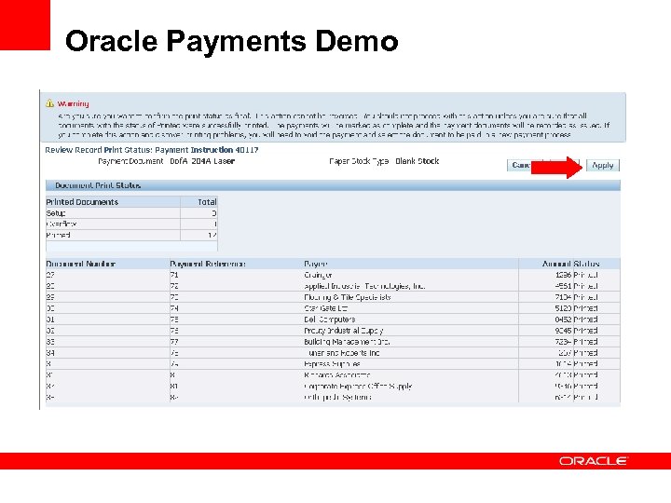671x503 pixels.
Task: Click the Printed row in the summary table
Action: [x=131, y=236]
